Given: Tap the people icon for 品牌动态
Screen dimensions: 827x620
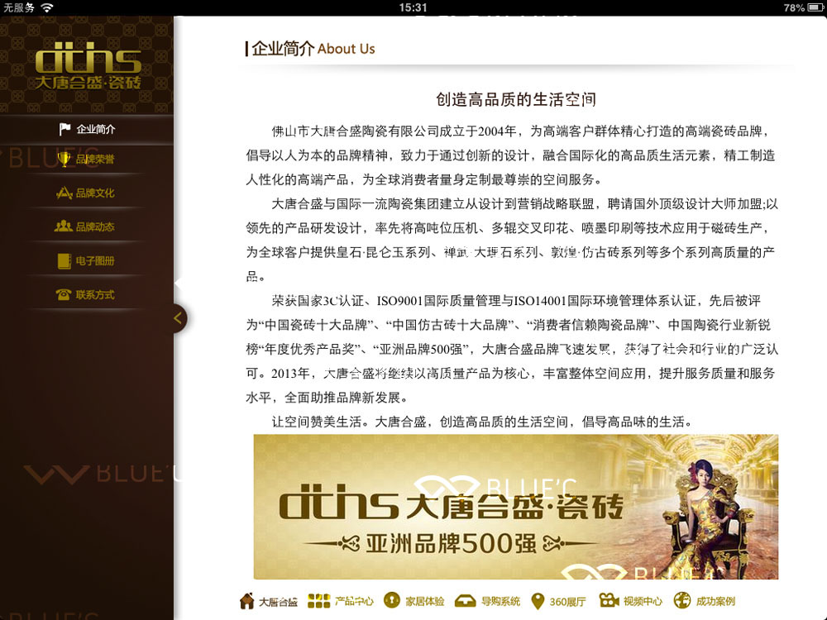Looking at the screenshot, I should pyautogui.click(x=64, y=227).
